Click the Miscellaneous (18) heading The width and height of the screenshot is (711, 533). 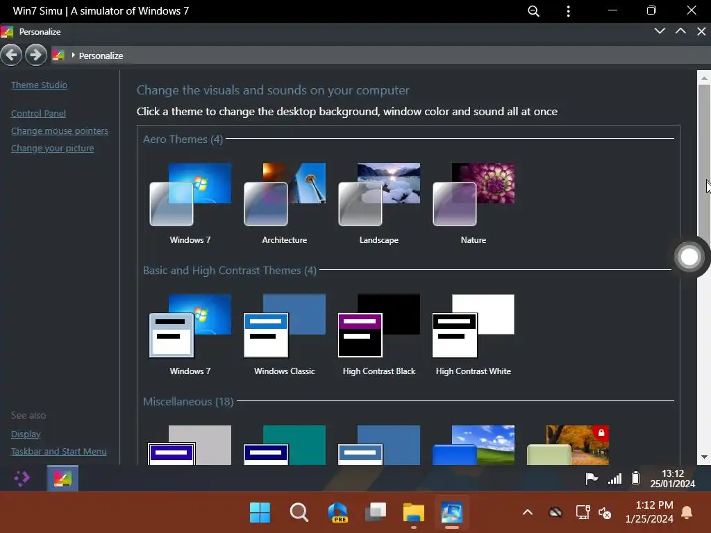[188, 402]
